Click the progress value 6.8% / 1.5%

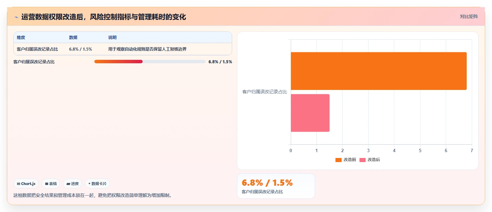coord(220,62)
